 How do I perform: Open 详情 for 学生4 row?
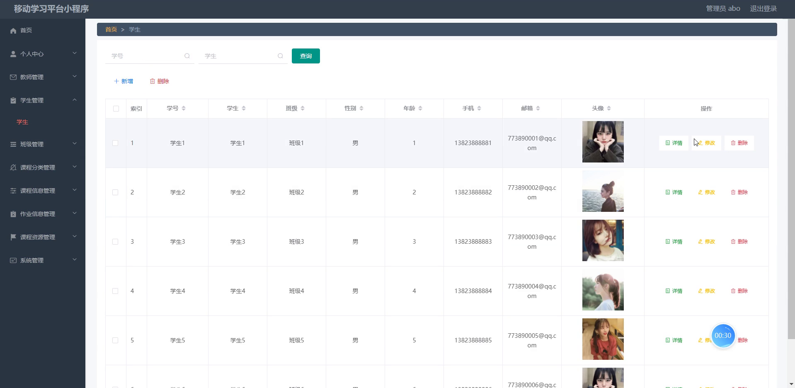click(674, 291)
